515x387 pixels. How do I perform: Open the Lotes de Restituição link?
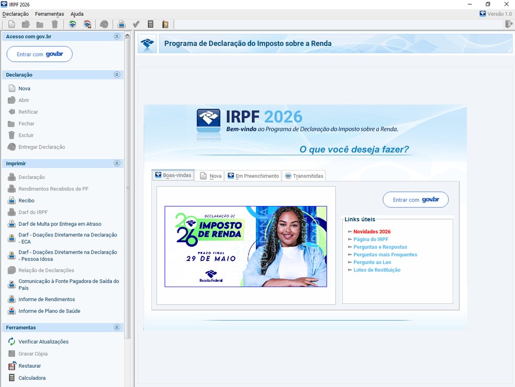pos(377,270)
